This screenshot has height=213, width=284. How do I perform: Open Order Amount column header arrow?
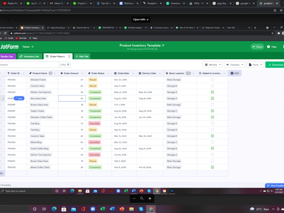(x=82, y=73)
